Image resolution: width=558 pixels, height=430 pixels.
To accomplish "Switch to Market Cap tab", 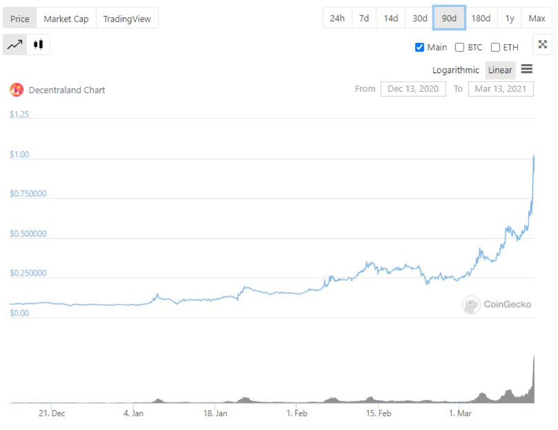I will 66,18.
